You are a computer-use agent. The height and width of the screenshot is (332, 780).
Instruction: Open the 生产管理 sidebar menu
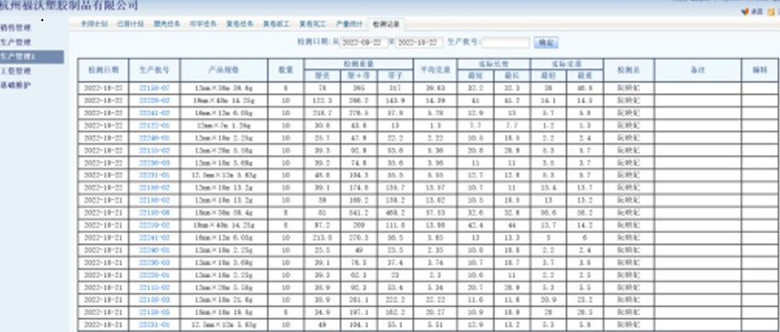15,42
